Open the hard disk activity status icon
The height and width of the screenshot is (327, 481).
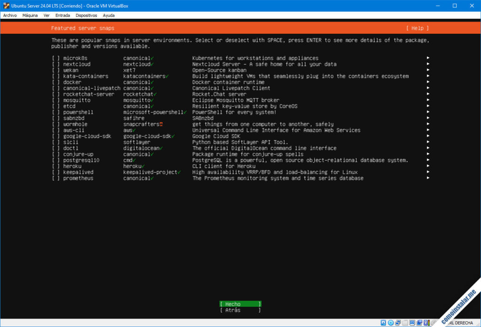[x=383, y=323]
